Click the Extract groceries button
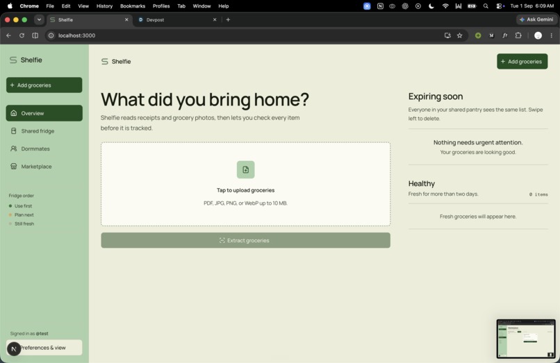The height and width of the screenshot is (363, 560). pyautogui.click(x=246, y=240)
